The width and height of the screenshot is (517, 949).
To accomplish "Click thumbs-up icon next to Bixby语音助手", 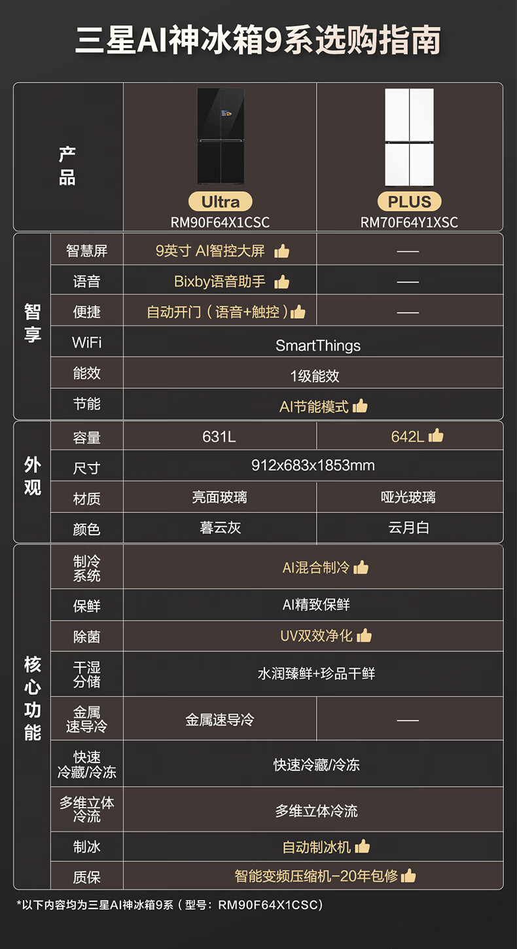I will pyautogui.click(x=281, y=281).
